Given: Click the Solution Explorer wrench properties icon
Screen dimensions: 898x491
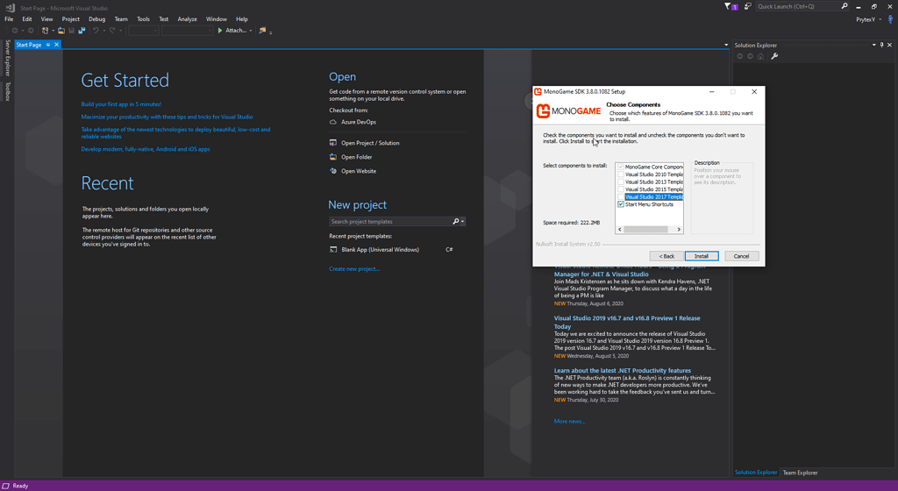Looking at the screenshot, I should 774,56.
